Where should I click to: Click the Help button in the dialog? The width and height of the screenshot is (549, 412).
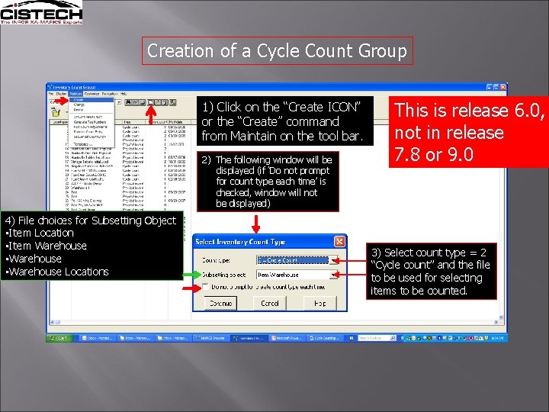click(x=319, y=303)
